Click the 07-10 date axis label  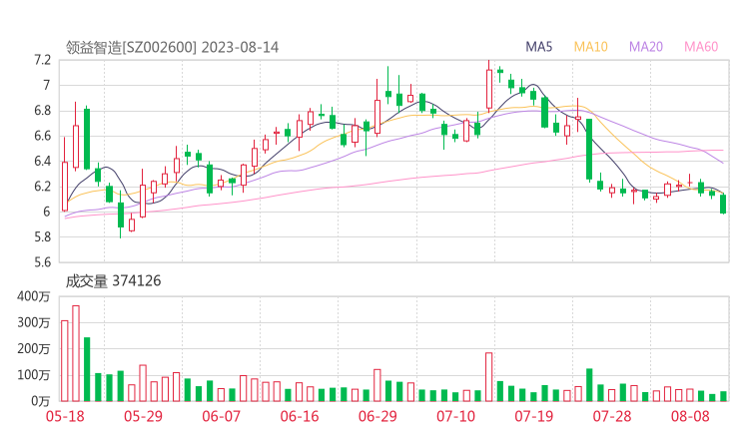point(455,416)
